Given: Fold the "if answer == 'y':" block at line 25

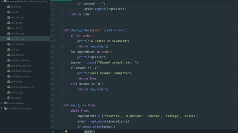Looking at the screenshot, I should pyautogui.click(x=62, y=68).
